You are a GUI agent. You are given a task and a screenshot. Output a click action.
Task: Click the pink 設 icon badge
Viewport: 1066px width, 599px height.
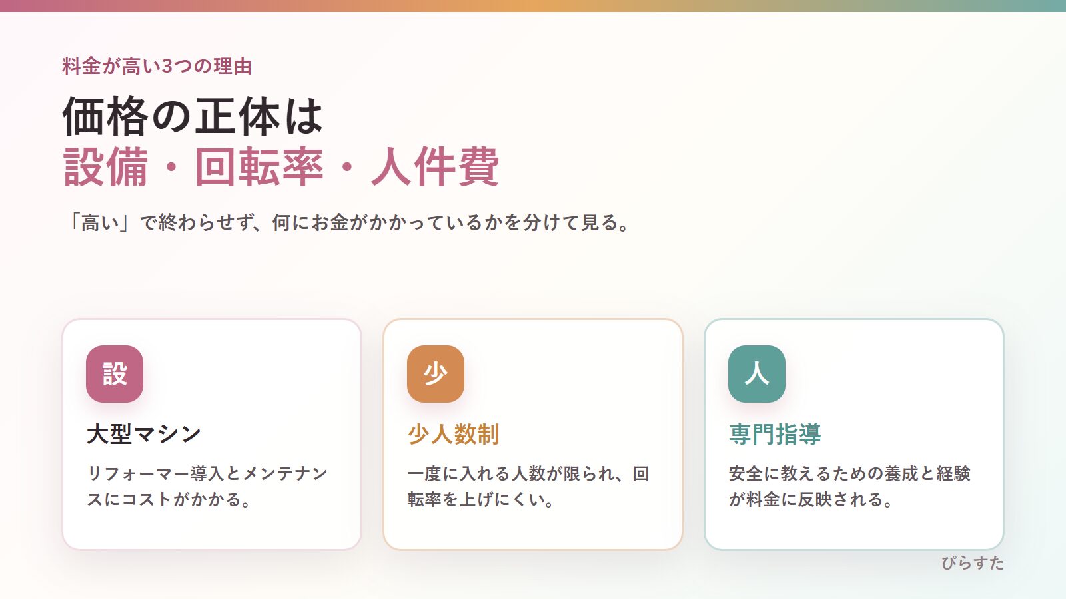115,374
